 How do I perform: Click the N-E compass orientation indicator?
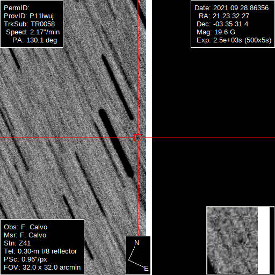point(138,256)
